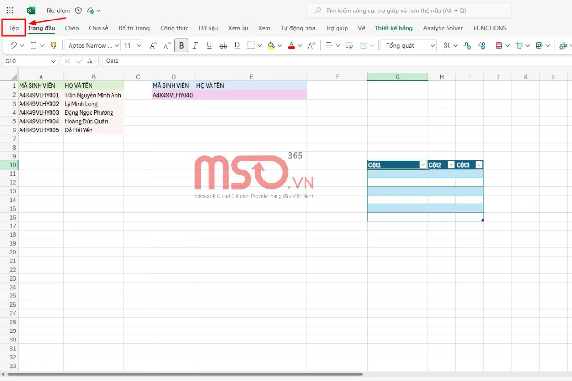Expand the Tổng quát number format dropdown
Viewport: 572px width, 381px height.
(409, 46)
